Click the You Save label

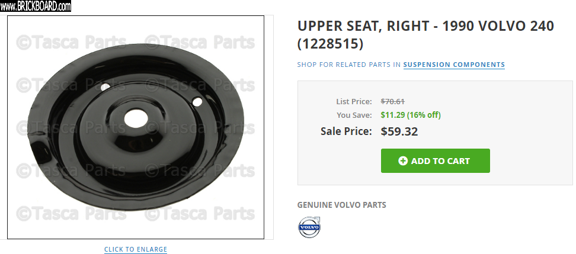(x=354, y=115)
